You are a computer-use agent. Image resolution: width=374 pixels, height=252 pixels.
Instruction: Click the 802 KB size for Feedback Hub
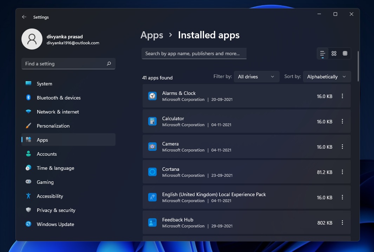pyautogui.click(x=324, y=222)
